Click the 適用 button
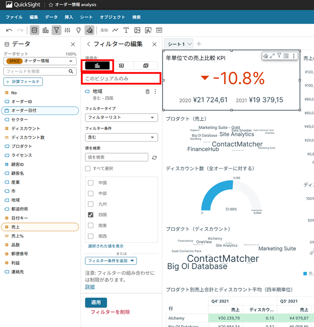The height and width of the screenshot is (327, 314). pyautogui.click(x=96, y=302)
